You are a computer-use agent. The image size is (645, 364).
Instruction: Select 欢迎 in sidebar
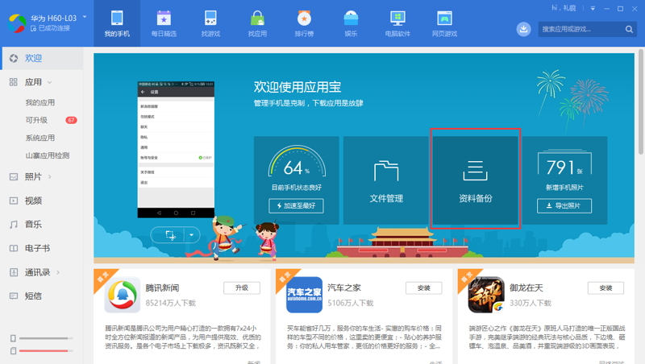coord(42,58)
